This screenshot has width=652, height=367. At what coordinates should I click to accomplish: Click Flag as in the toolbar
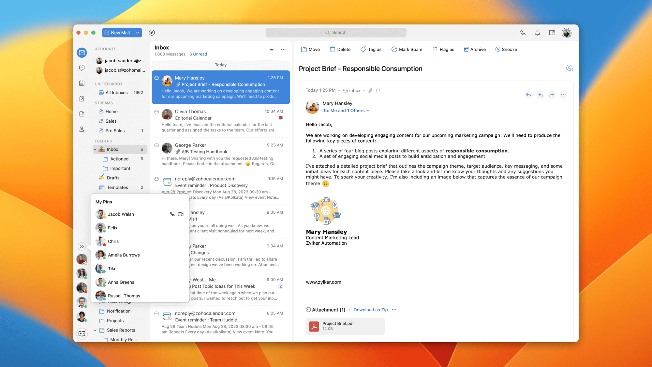pos(443,50)
